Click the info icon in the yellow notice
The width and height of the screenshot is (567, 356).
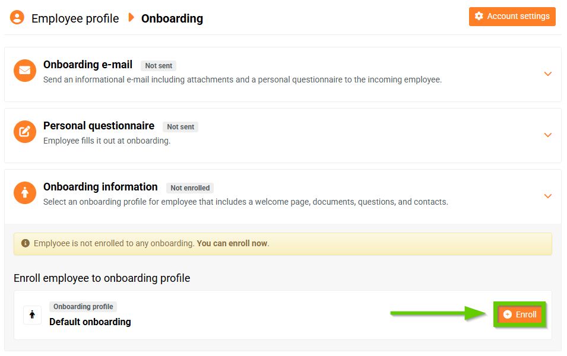(26, 243)
